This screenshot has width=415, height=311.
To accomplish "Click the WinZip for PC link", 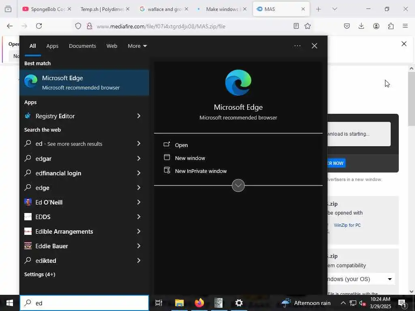I will click(x=347, y=225).
